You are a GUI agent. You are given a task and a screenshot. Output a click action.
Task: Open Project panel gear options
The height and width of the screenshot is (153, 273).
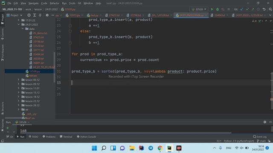[47, 15]
